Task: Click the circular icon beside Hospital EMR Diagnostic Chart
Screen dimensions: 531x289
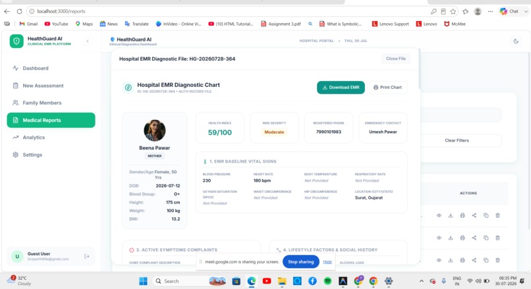Action: 128,88
